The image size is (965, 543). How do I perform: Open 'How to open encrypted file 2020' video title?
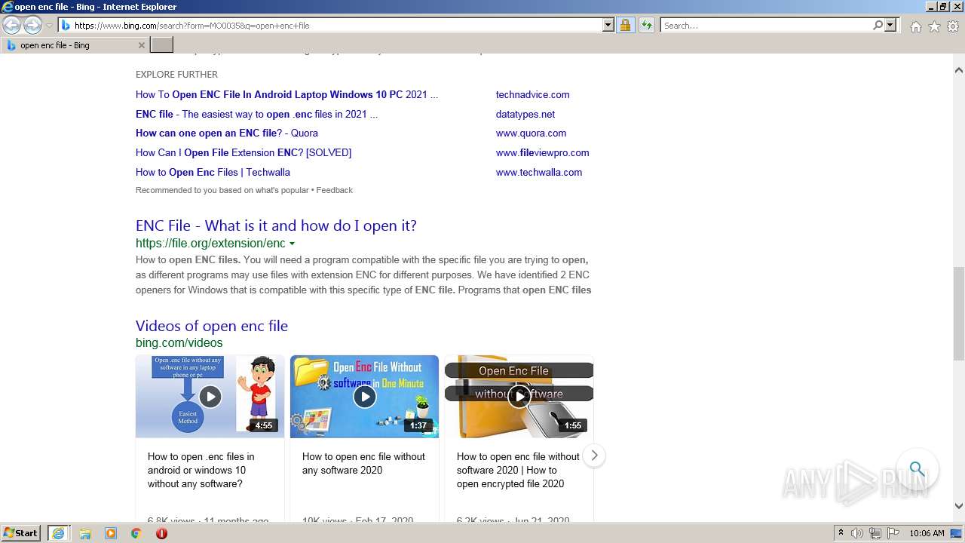click(518, 471)
